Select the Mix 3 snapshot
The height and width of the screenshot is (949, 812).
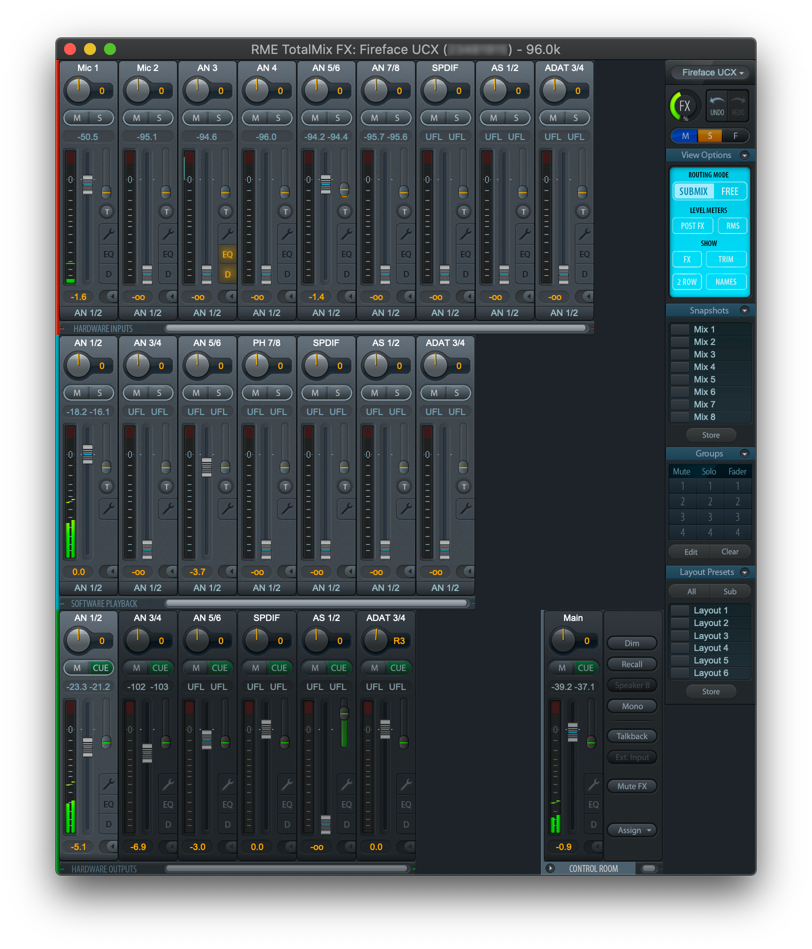[x=704, y=354]
